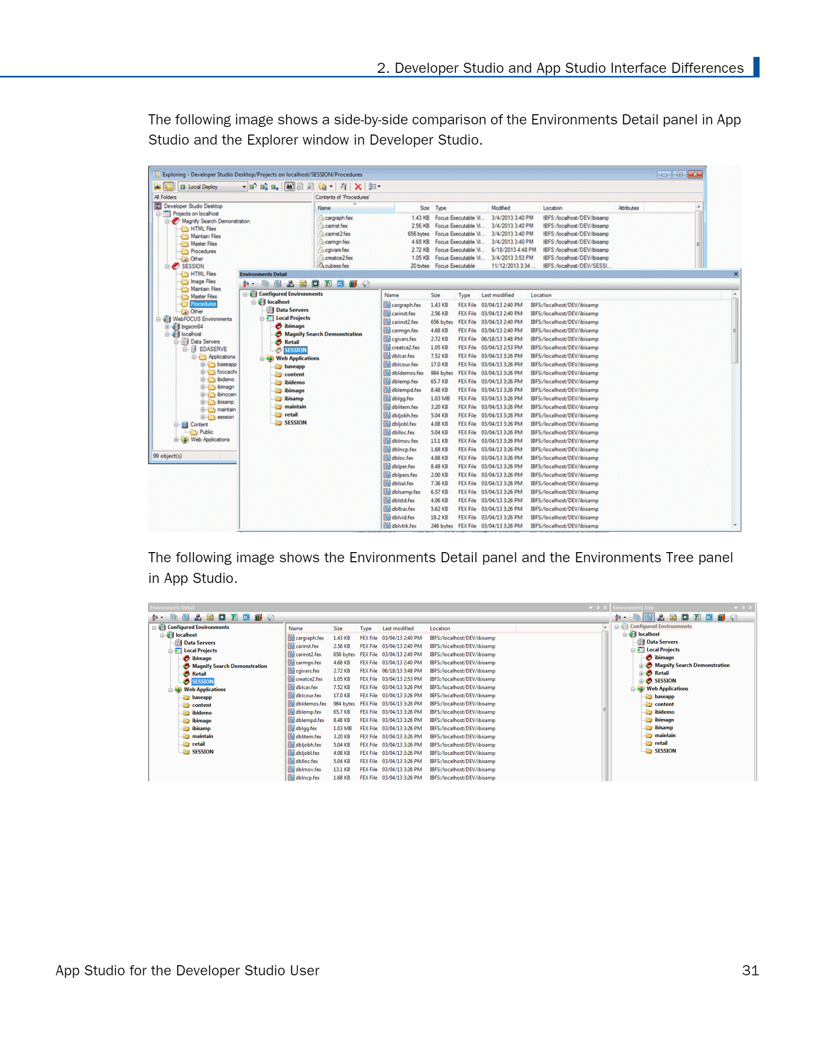Collapse Configured Environments in bottom Environments Detail tree

click(x=154, y=627)
